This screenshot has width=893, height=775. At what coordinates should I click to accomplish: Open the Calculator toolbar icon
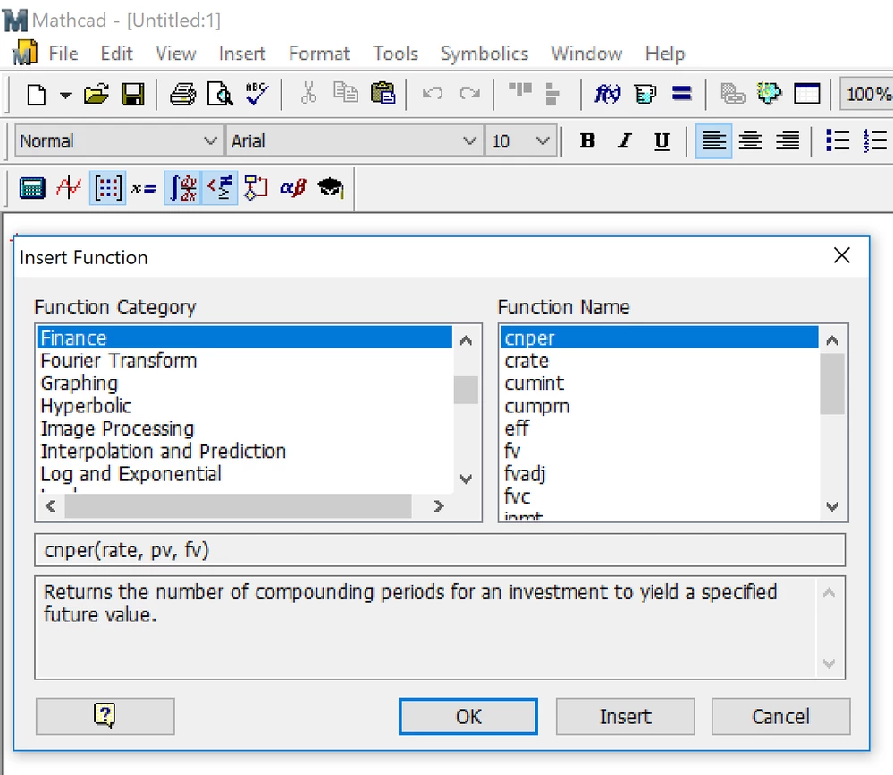point(32,187)
